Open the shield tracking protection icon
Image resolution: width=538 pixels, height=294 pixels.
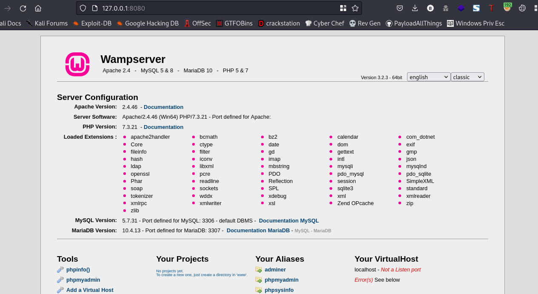[83, 8]
